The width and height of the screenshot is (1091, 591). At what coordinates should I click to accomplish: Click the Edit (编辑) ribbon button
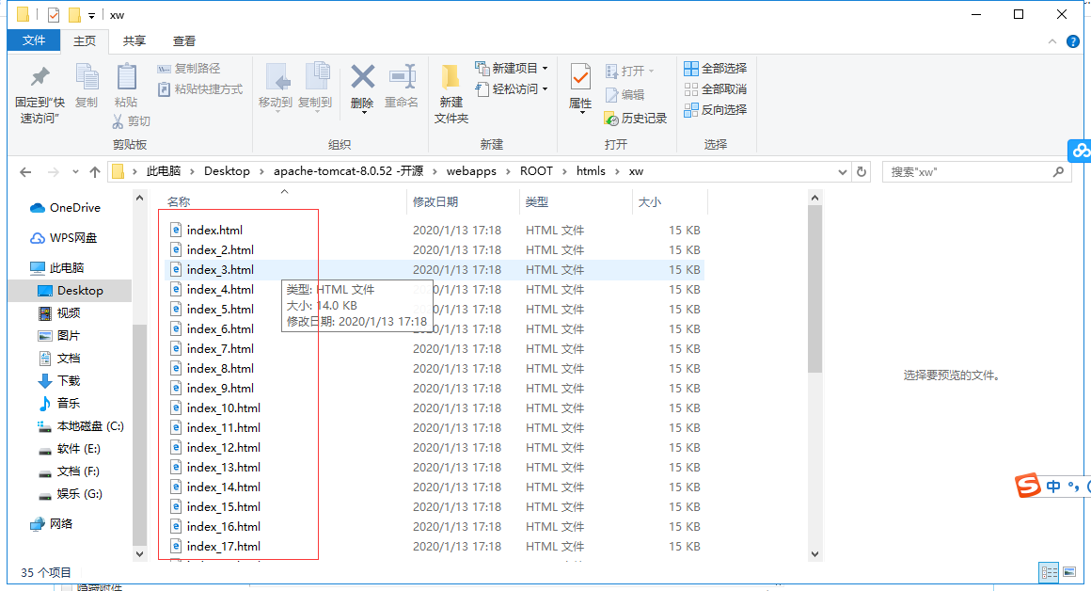point(625,95)
